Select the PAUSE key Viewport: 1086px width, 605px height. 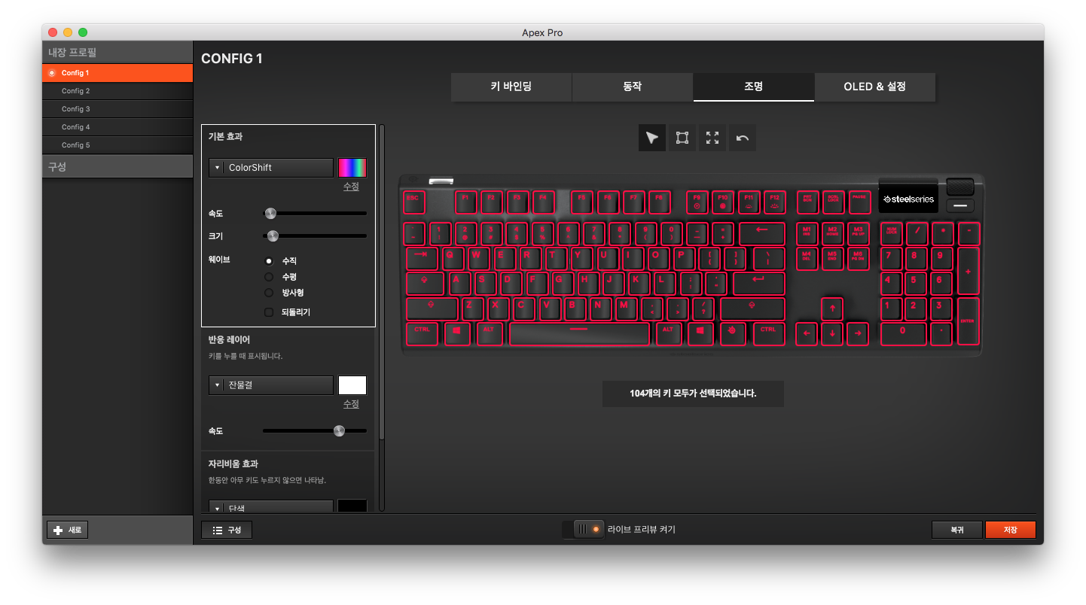(859, 202)
